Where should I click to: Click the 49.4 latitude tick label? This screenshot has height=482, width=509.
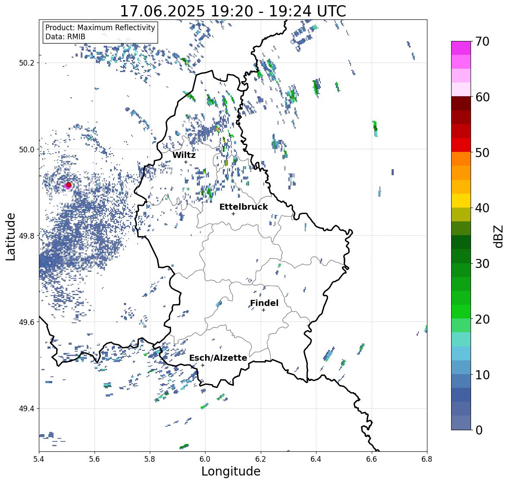click(26, 409)
